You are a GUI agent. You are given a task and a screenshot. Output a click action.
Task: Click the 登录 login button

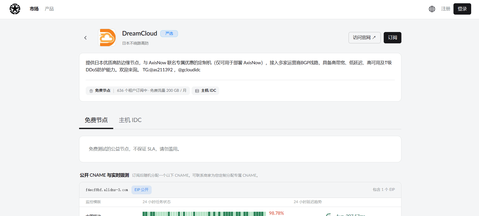point(462,9)
